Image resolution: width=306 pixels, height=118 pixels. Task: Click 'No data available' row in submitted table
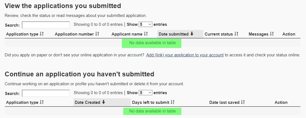152,43
